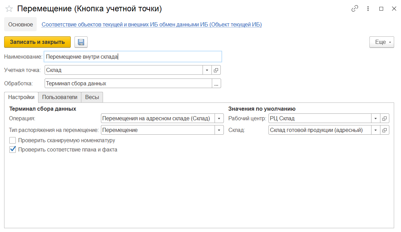This screenshot has height=232, width=401.
Task: Switch to the Пользователи tab
Action: pyautogui.click(x=60, y=97)
